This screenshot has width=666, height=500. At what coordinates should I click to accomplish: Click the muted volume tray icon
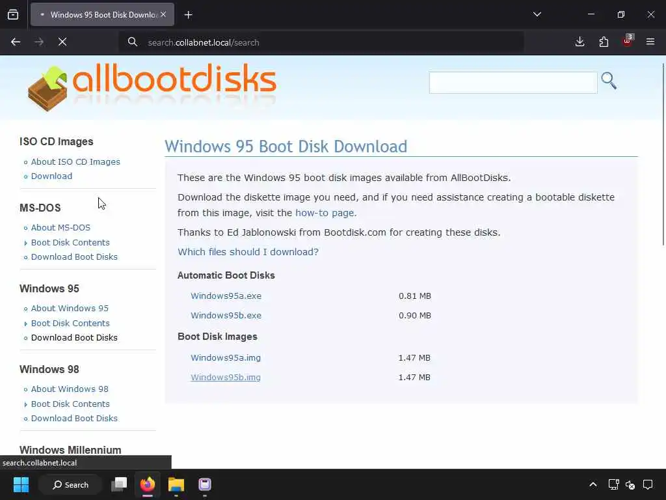point(630,484)
